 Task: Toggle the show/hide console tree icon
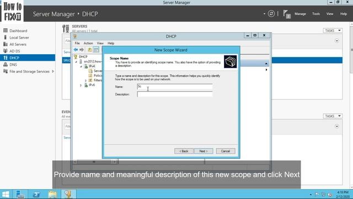(x=96, y=50)
